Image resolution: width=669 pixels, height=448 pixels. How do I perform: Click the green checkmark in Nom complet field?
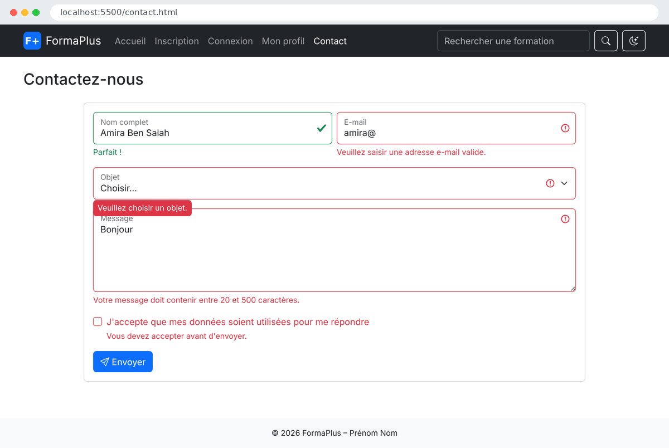coord(322,128)
